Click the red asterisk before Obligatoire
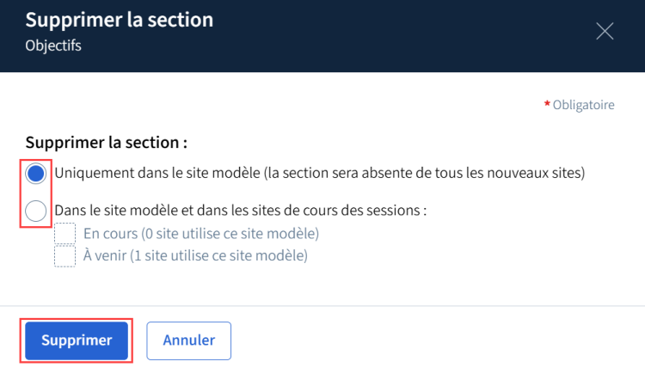Image resolution: width=645 pixels, height=380 pixels. [x=546, y=105]
